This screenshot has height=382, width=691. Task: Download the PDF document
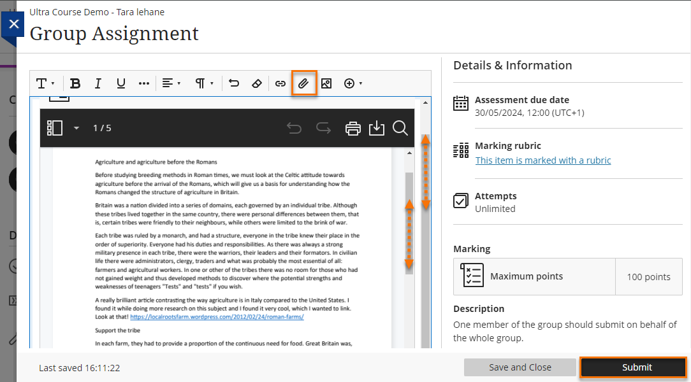tap(376, 128)
